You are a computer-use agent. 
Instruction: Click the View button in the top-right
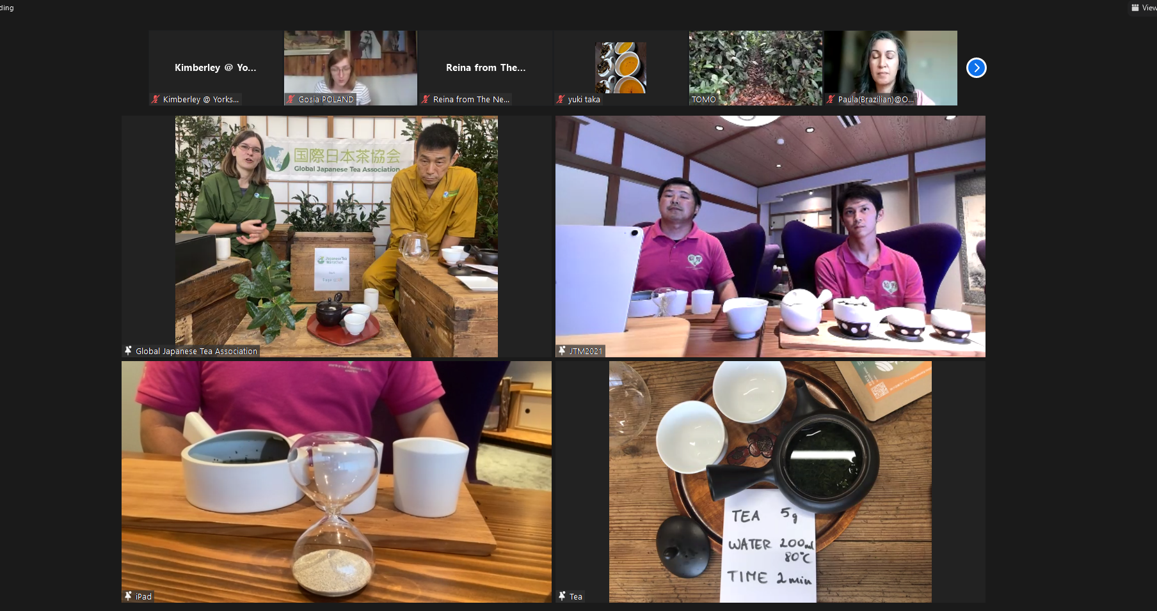point(1144,7)
